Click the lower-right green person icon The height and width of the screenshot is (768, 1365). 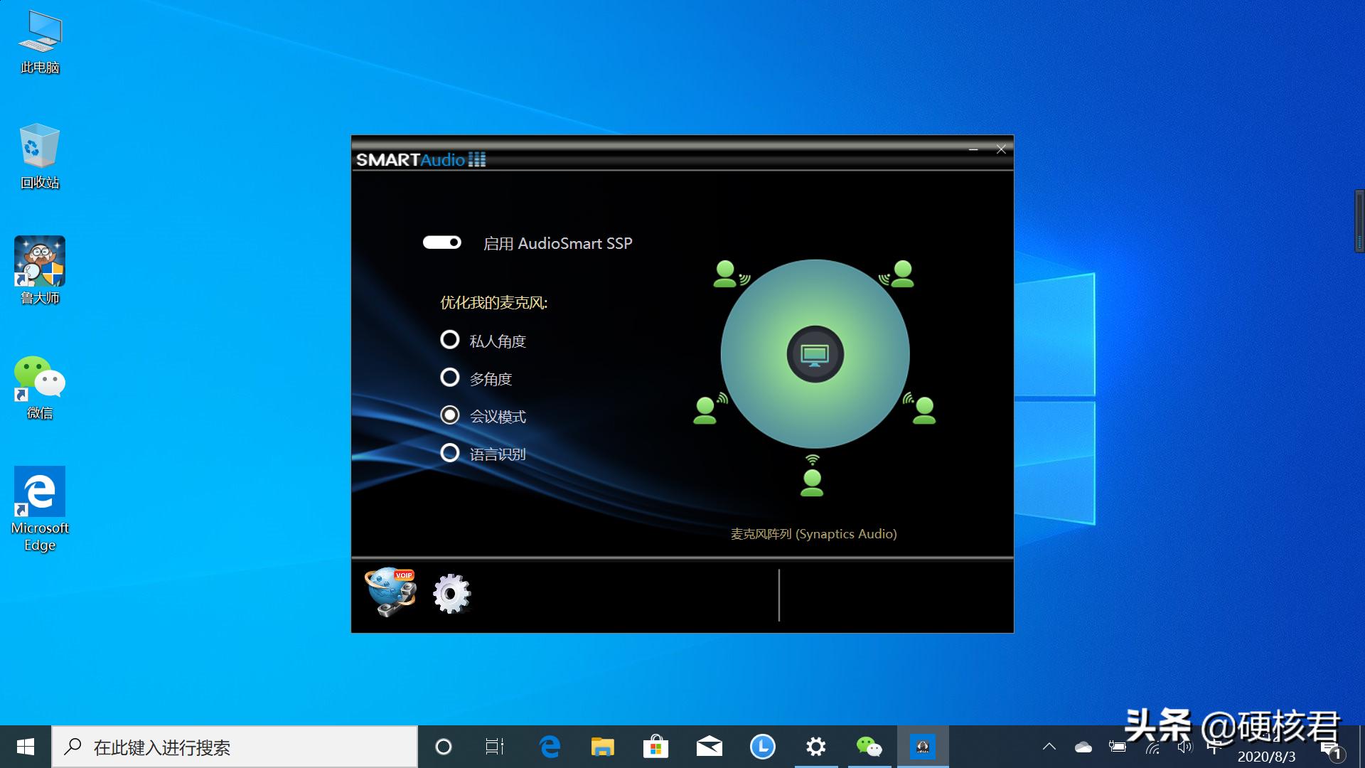(x=924, y=410)
